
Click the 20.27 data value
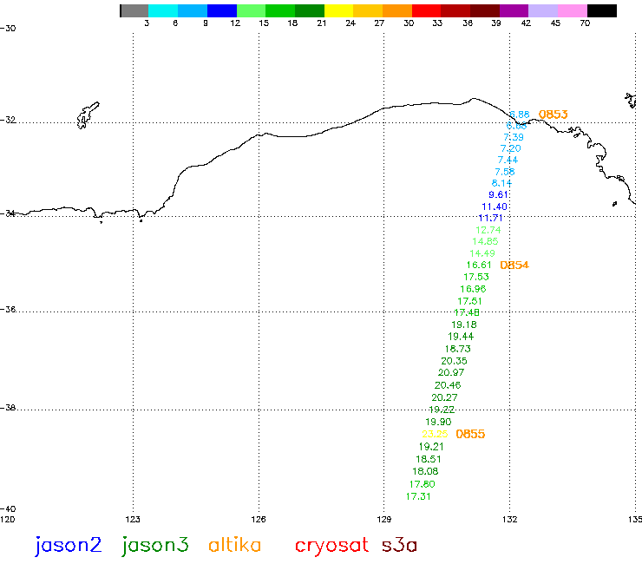point(445,397)
